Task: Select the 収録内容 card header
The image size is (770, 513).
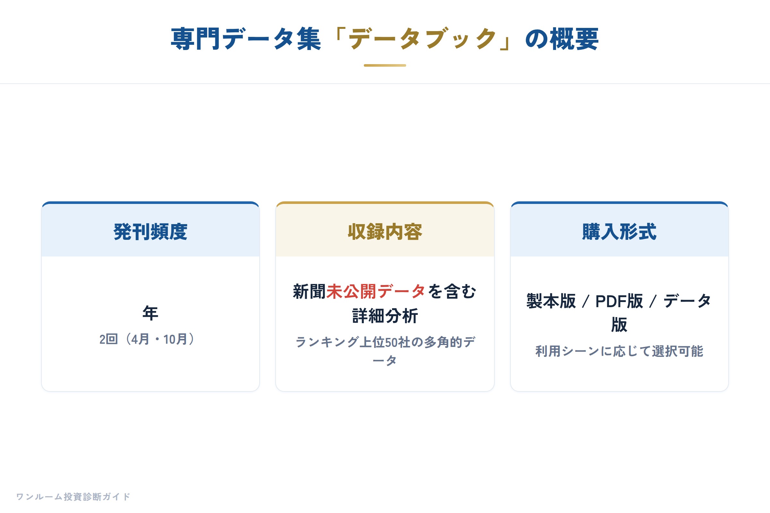Action: (385, 231)
